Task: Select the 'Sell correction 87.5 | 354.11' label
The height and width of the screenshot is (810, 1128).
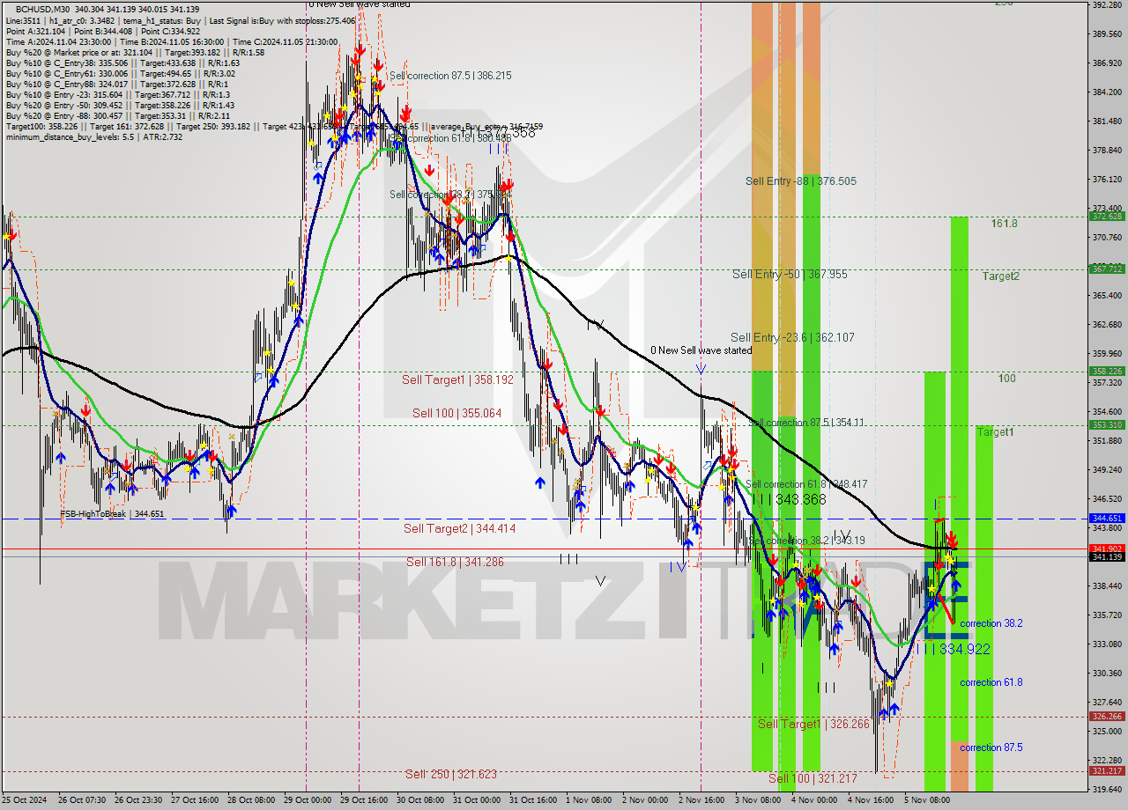Action: pos(805,423)
